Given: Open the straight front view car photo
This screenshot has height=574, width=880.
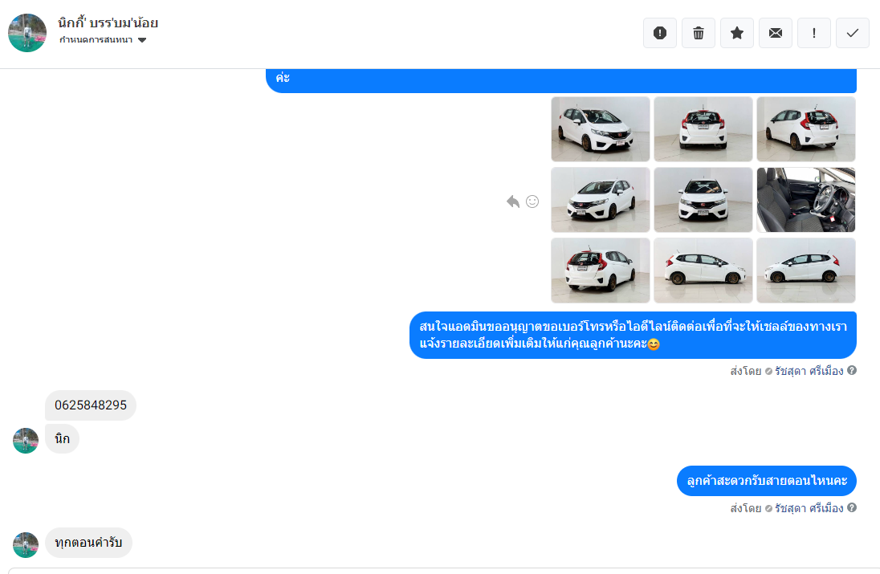Looking at the screenshot, I should coord(703,200).
